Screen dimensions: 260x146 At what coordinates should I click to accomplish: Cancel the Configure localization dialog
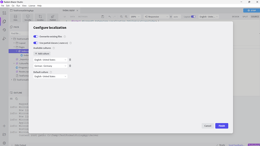(x=208, y=126)
